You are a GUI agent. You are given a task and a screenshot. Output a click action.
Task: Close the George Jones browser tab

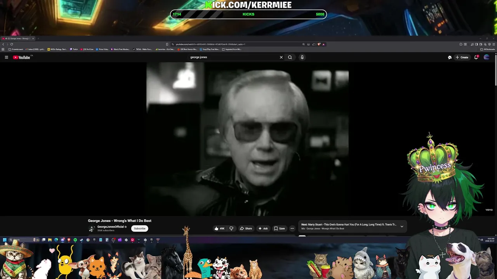33,38
